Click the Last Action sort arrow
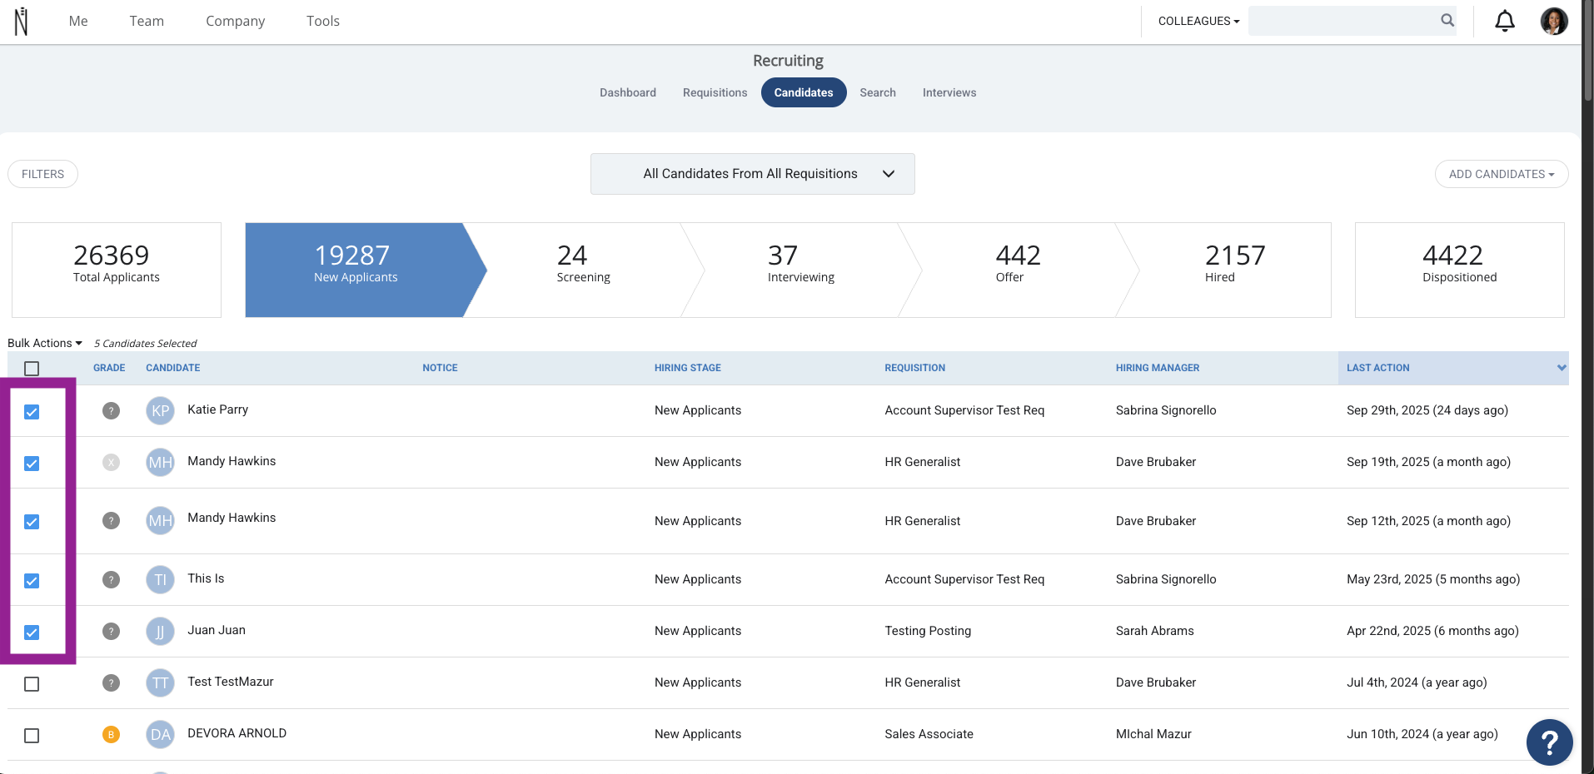 (1562, 368)
